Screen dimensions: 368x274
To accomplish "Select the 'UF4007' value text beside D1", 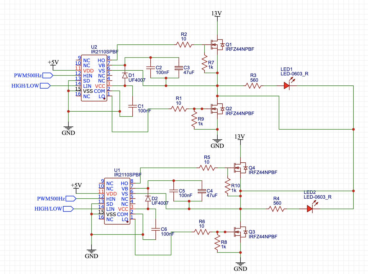I will coord(137,80).
